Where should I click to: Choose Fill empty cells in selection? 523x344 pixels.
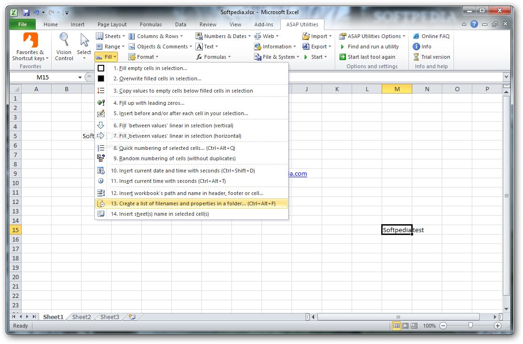click(x=192, y=68)
